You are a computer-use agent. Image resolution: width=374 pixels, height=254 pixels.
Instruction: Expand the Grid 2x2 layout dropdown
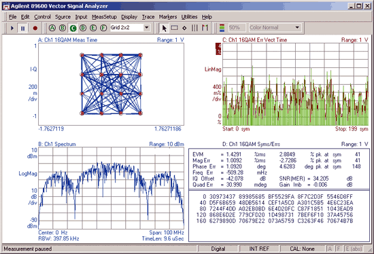pyautogui.click(x=147, y=28)
